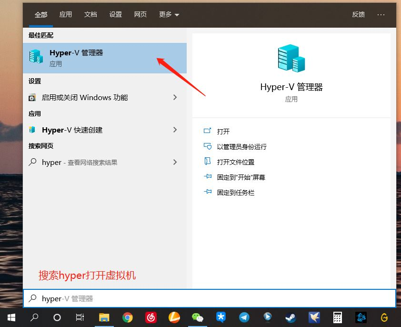Open the orange round app on taskbar
Viewport: 401px width, 327px height.
tap(174, 317)
